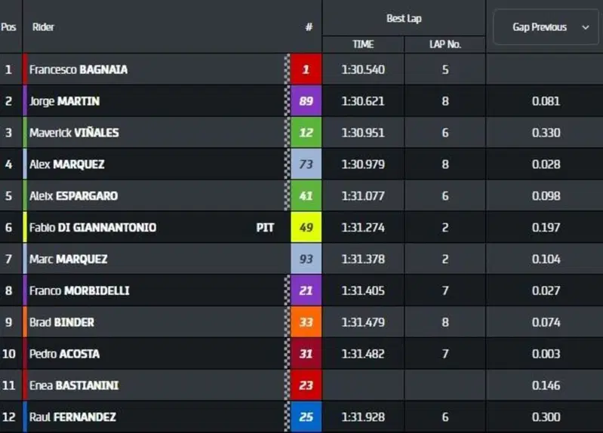This screenshot has height=433, width=603.
Task: Click Raul Fernandez's blue 25 badge
Action: pos(306,417)
